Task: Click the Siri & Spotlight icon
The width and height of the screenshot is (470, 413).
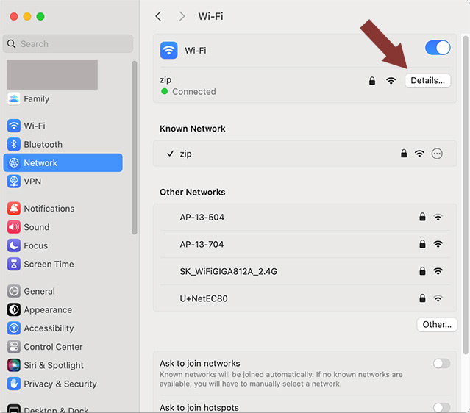Action: (14, 365)
